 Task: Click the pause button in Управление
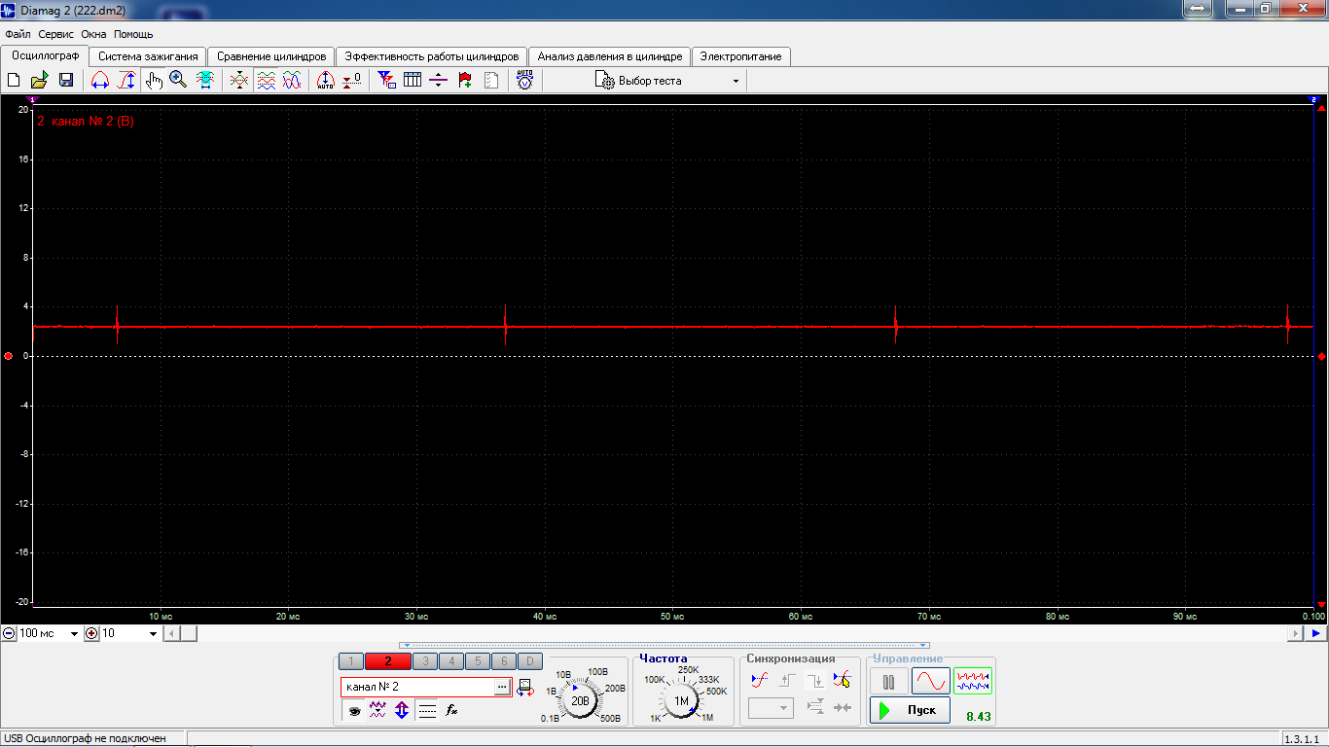(889, 681)
